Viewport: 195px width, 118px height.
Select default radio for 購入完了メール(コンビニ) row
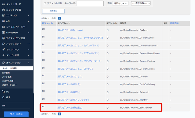click(x=108, y=77)
